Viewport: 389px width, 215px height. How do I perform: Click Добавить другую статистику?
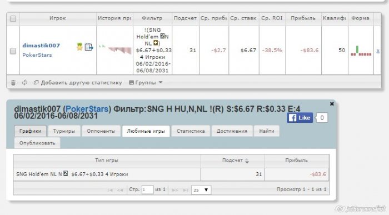coord(78,83)
